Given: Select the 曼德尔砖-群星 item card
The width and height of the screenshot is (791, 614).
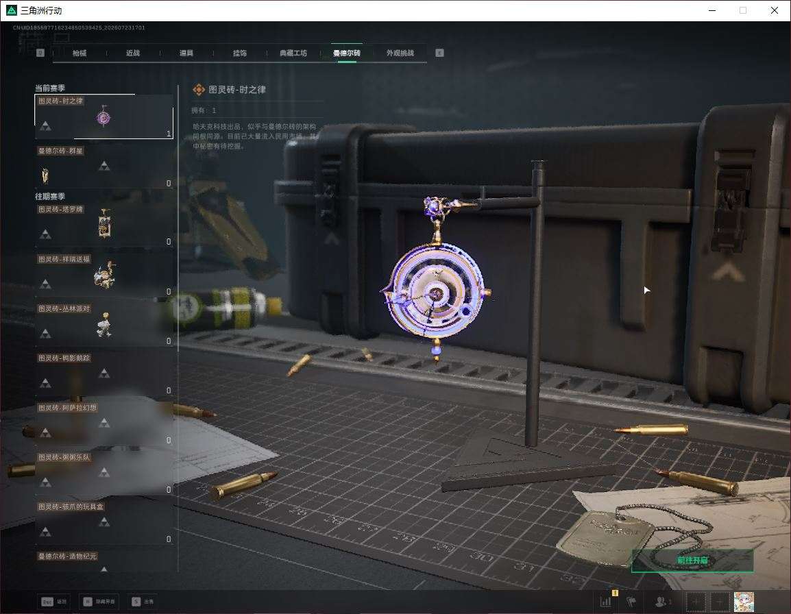Looking at the screenshot, I should (x=104, y=167).
